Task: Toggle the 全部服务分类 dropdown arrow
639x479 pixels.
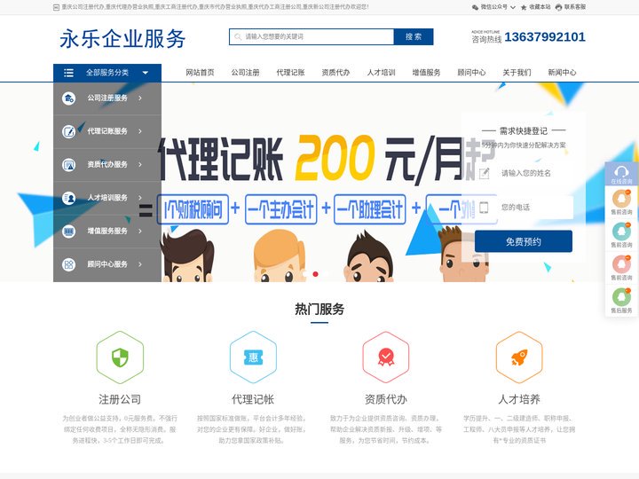Action: [146, 73]
